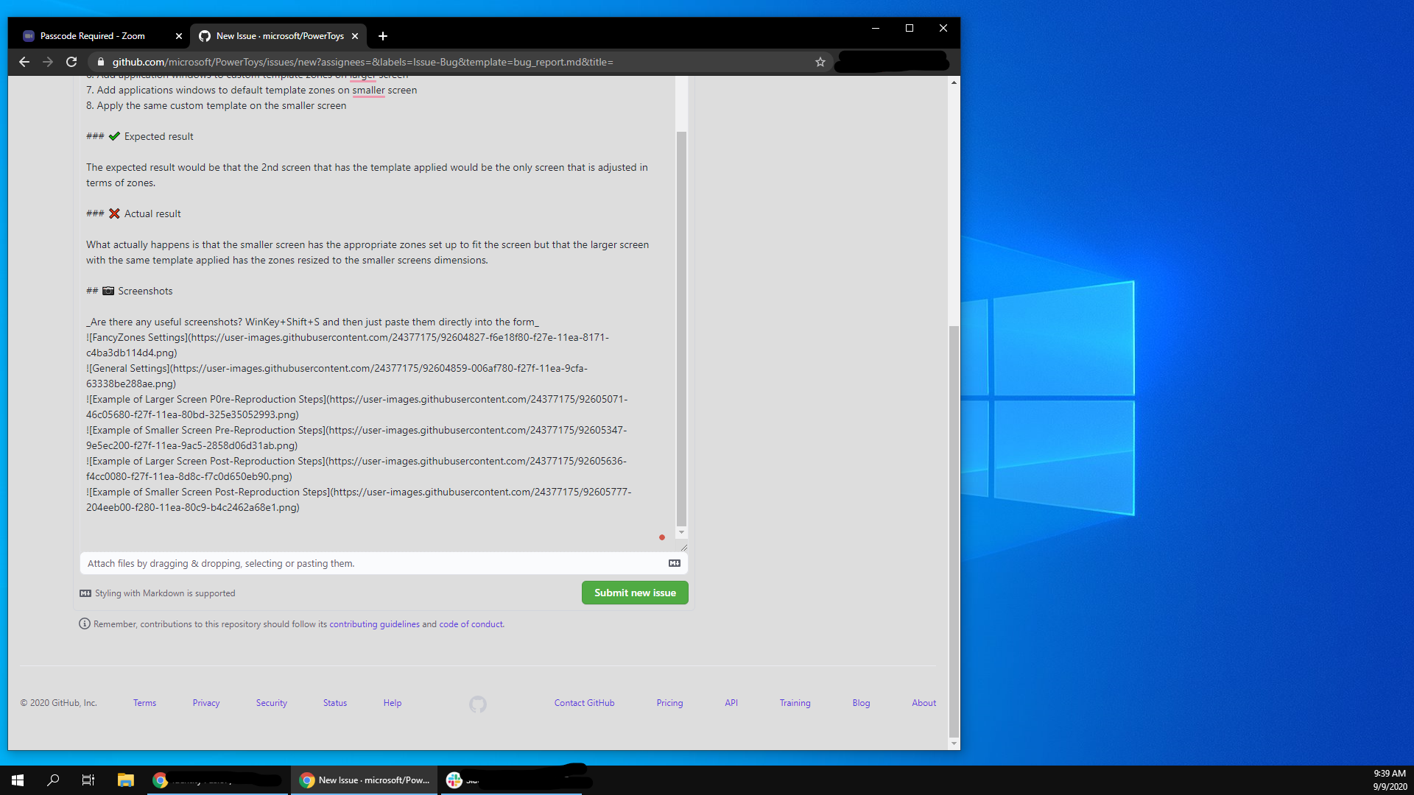Open the contributing guidelines link

click(374, 624)
